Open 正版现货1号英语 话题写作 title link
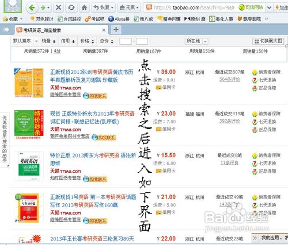Viewport: 288px width, 245px height. coord(93,201)
